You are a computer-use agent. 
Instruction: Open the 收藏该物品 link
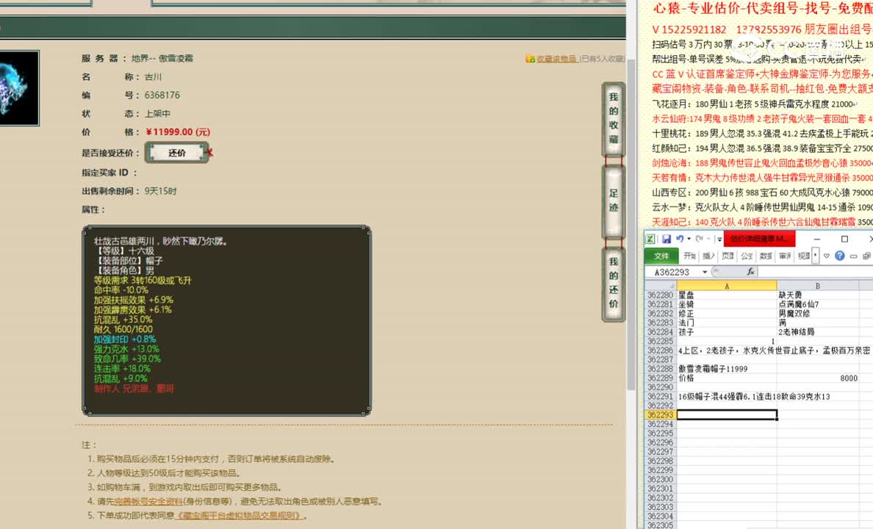(x=556, y=57)
